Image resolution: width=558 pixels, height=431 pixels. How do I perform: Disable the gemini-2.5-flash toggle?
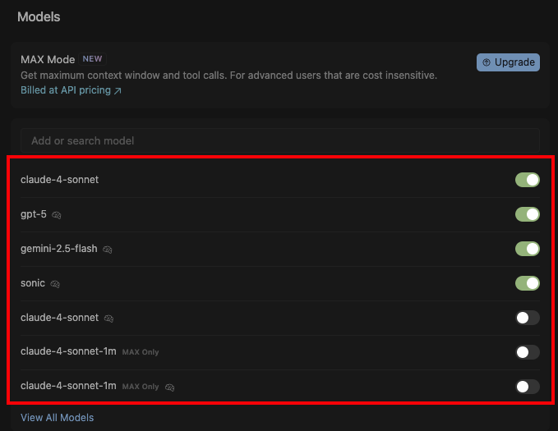coord(527,249)
